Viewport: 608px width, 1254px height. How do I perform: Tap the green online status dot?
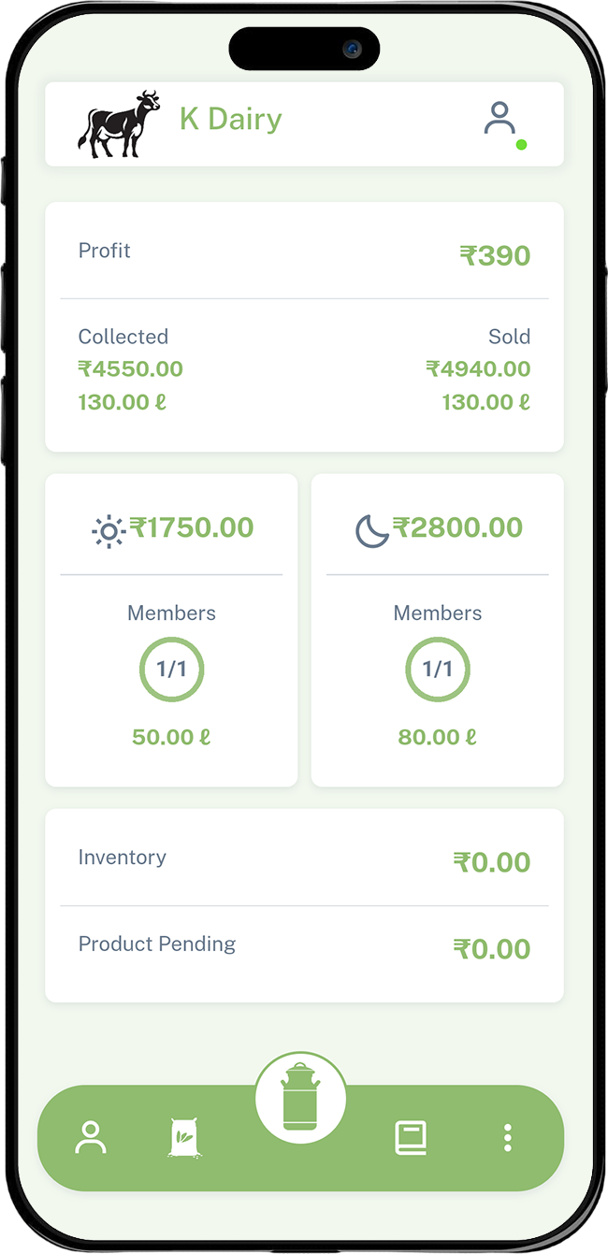(x=521, y=145)
